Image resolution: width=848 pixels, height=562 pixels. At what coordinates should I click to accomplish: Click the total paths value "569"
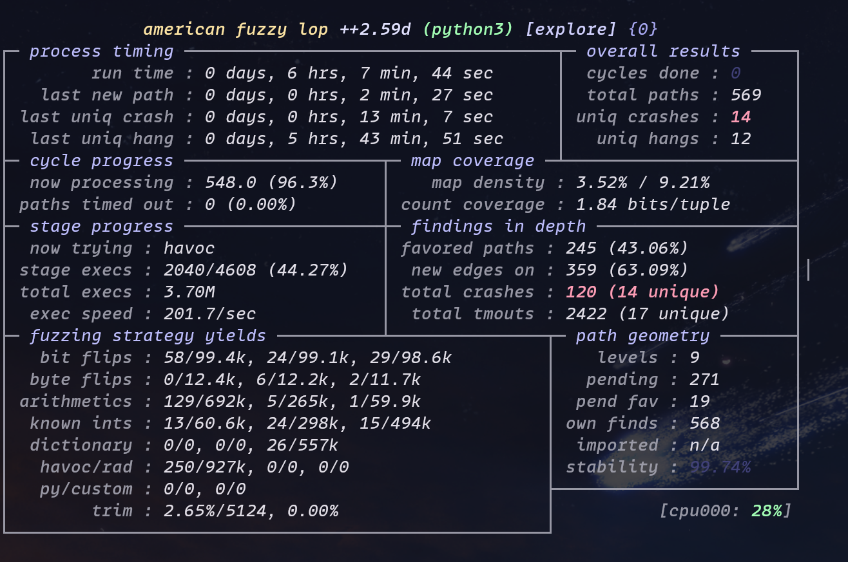746,95
